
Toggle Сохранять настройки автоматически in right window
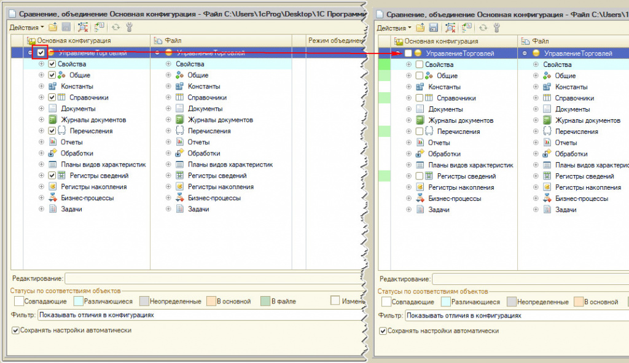click(383, 331)
